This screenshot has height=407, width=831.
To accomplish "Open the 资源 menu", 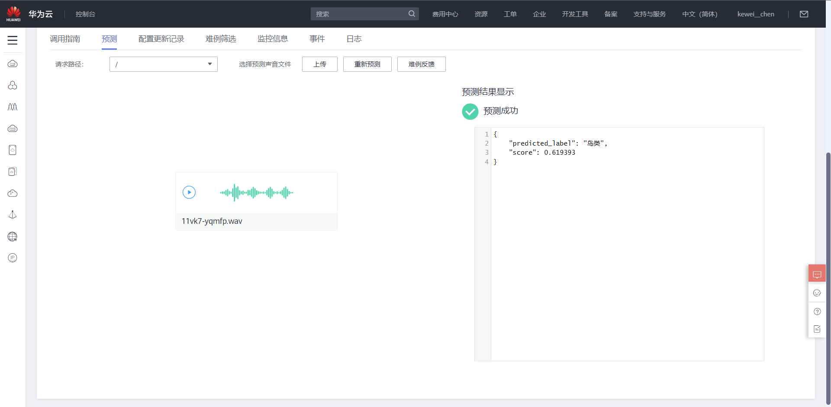I will point(481,14).
